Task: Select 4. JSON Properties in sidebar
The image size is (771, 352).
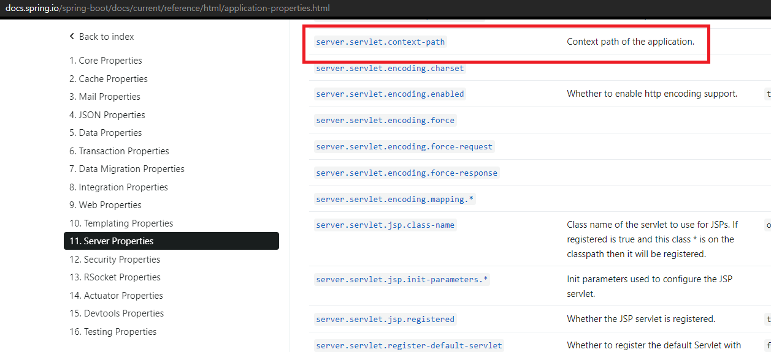Action: pos(107,115)
